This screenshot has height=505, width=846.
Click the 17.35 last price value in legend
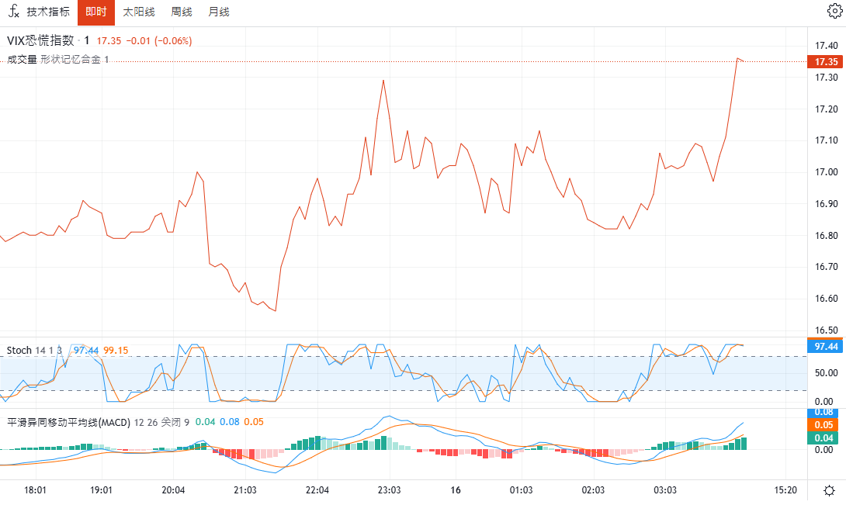(109, 41)
